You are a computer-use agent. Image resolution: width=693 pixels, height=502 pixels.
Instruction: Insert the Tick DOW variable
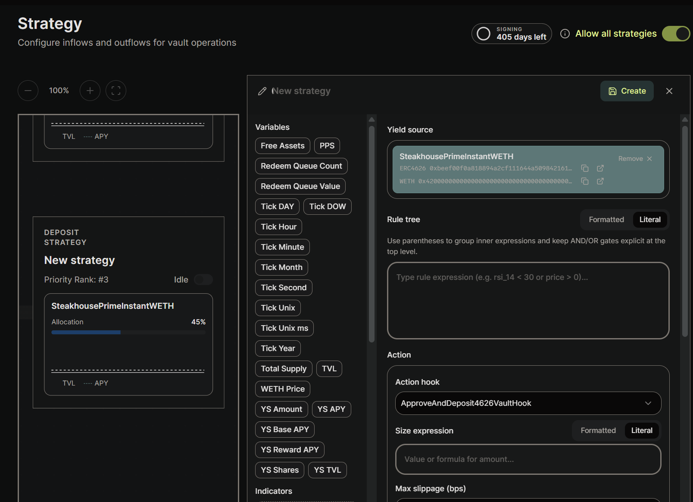point(328,207)
